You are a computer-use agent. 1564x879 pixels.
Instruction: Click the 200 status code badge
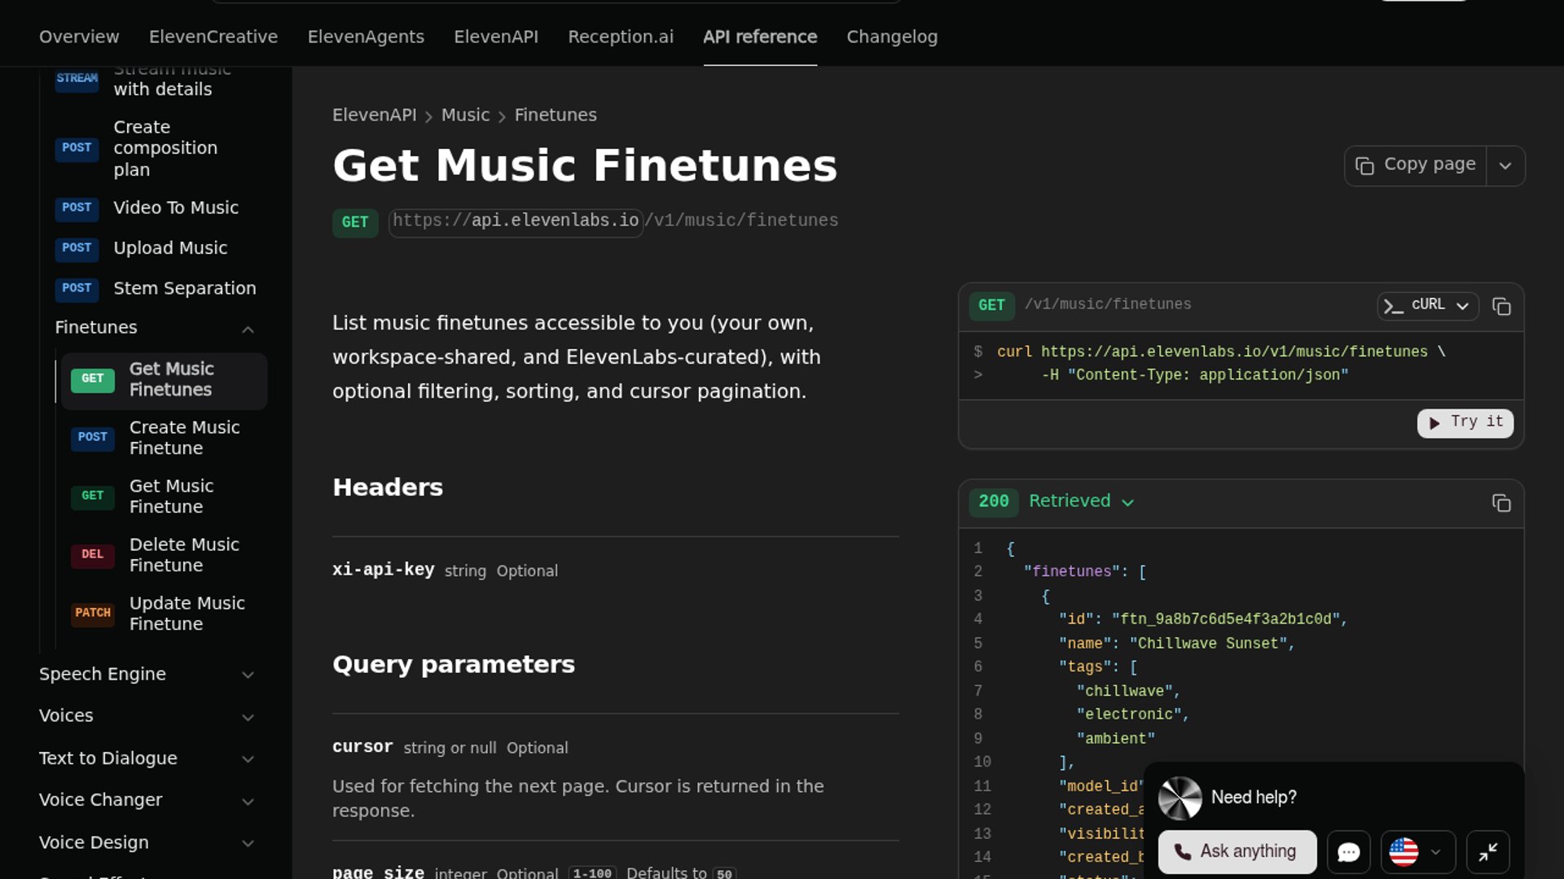coord(994,501)
